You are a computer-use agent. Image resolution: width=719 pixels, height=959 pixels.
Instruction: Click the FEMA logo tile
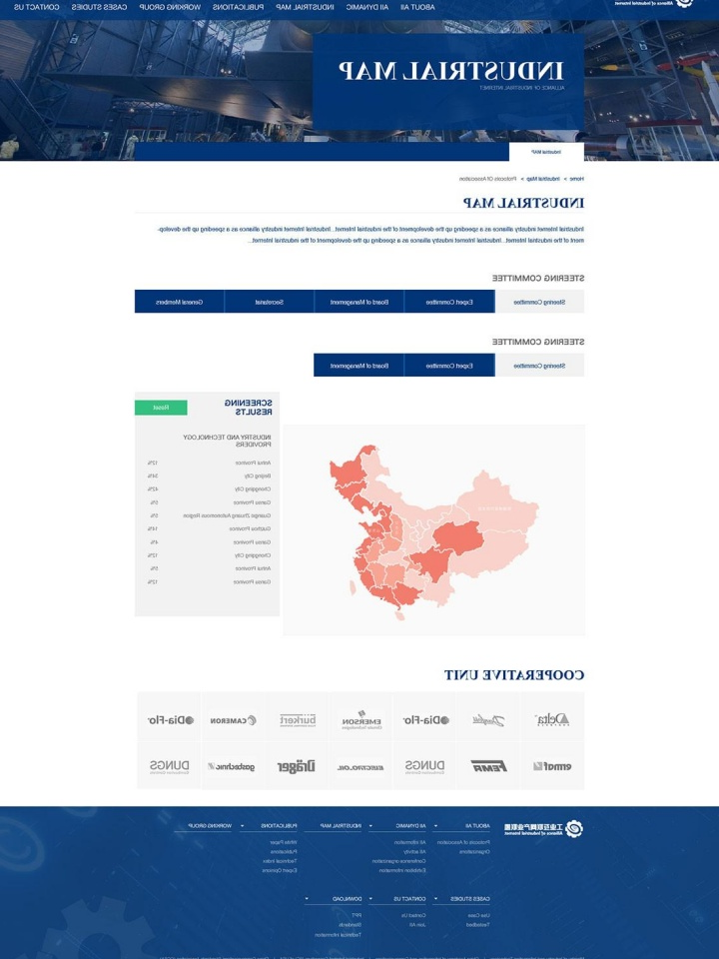(x=489, y=766)
